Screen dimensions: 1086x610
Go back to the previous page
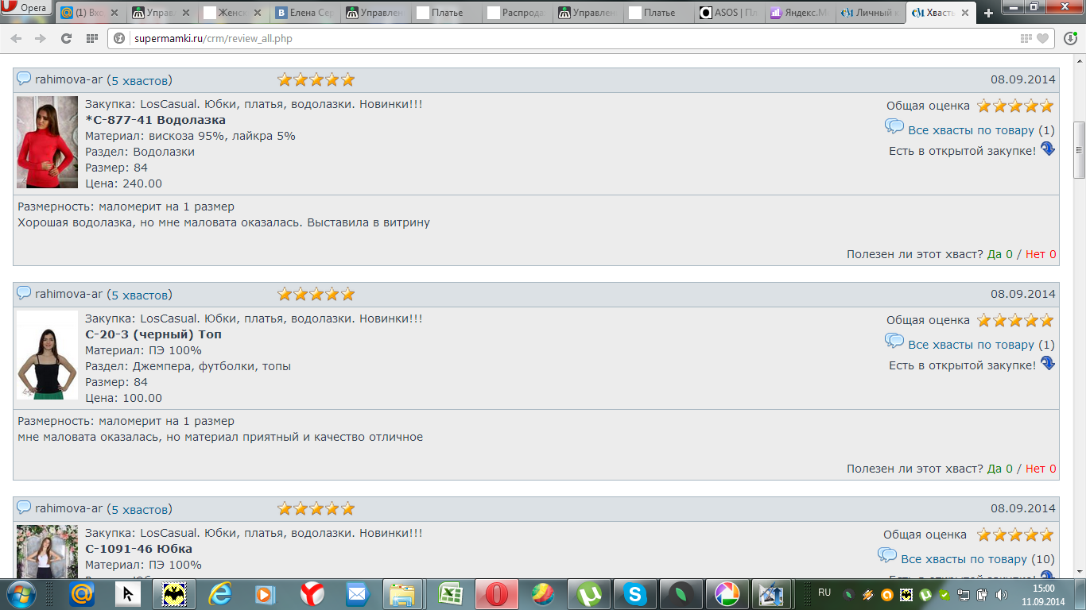pyautogui.click(x=16, y=38)
